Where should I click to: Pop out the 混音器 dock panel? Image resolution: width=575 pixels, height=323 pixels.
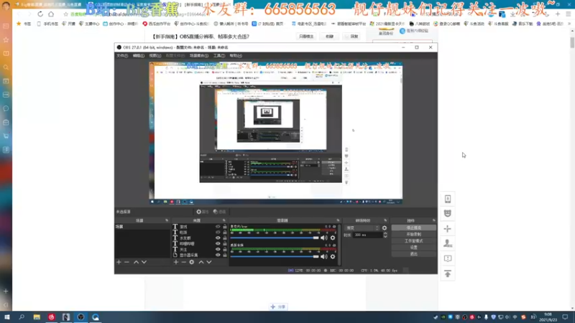338,220
